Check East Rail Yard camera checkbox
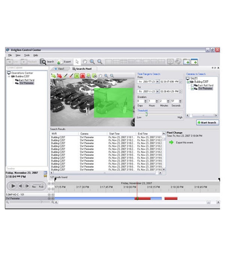The image size is (225, 263). [x=192, y=85]
